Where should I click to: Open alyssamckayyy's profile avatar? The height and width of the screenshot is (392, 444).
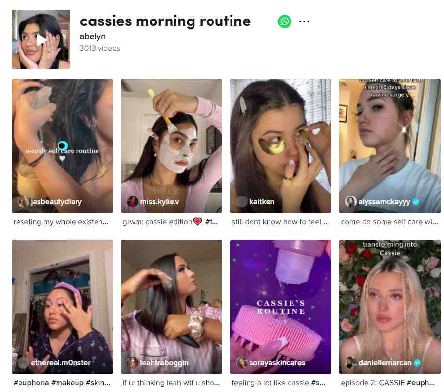[350, 202]
